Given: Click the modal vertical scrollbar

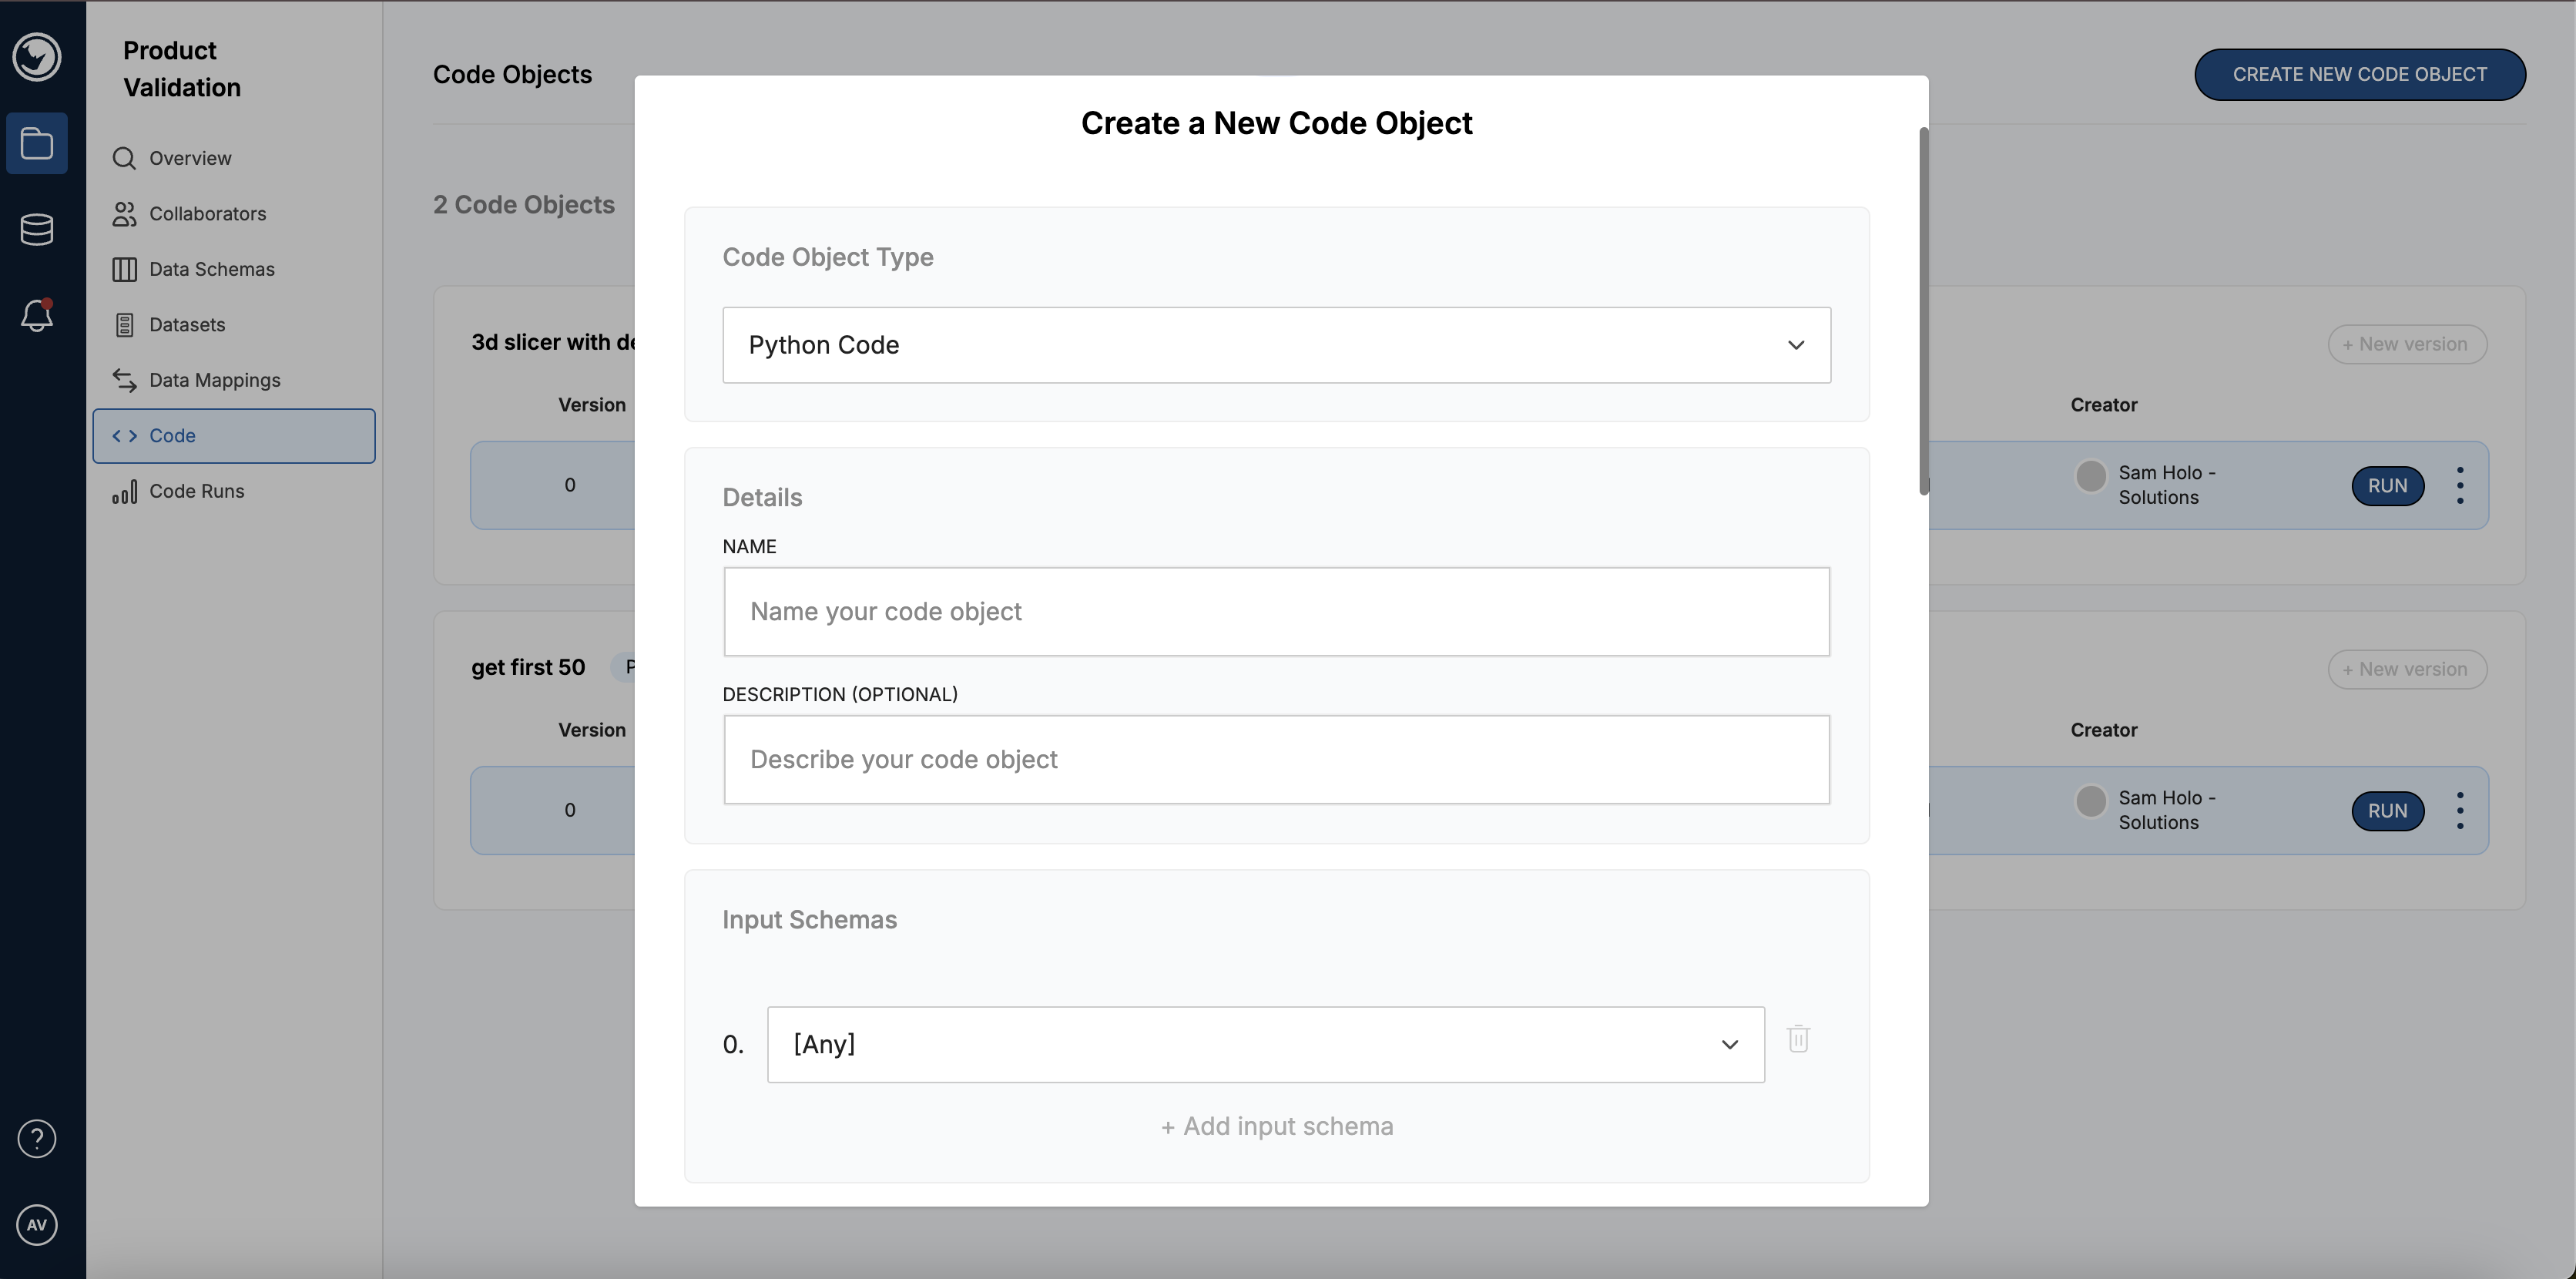Looking at the screenshot, I should (1923, 310).
